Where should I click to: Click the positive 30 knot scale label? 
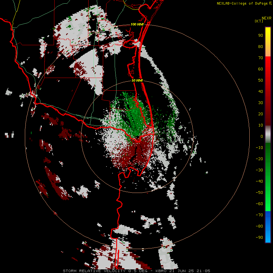click(x=261, y=103)
